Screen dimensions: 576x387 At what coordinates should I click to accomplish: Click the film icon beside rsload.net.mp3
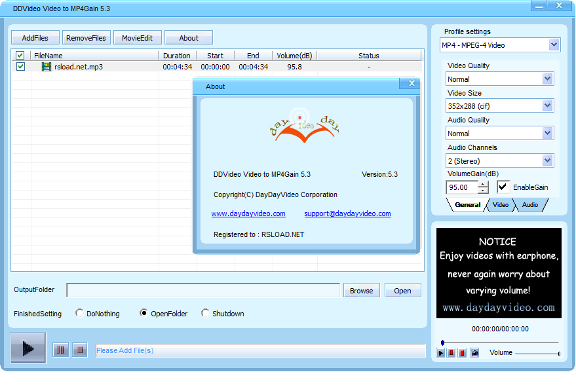point(47,66)
